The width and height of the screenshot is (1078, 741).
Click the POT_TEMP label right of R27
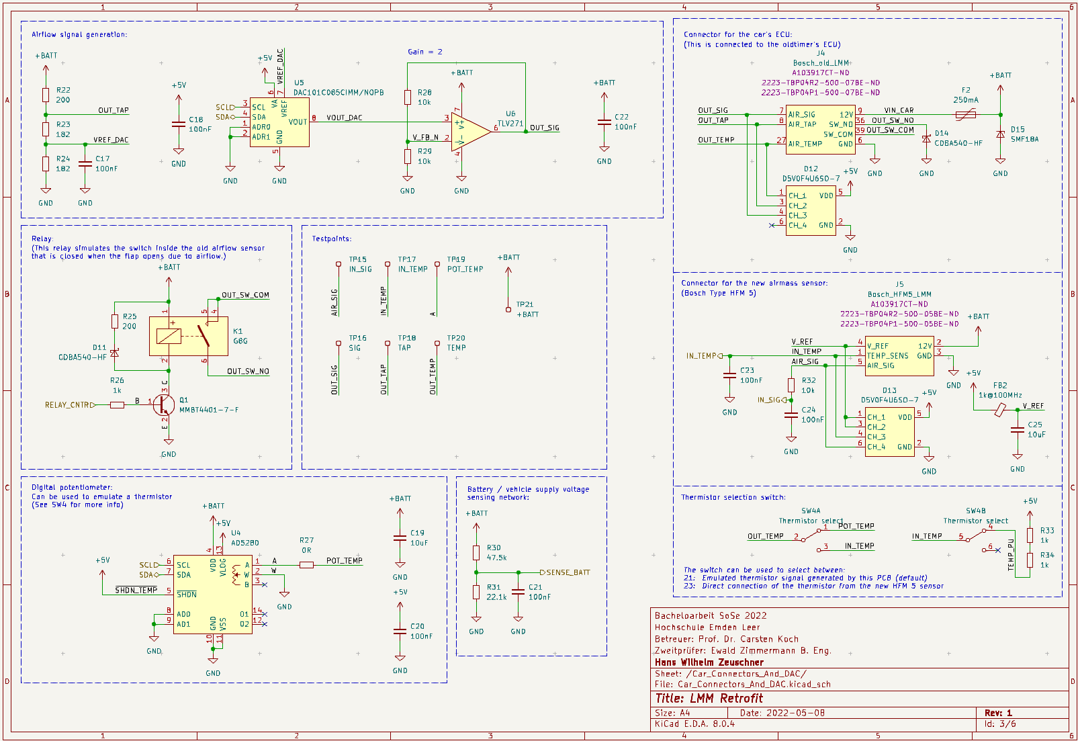(x=345, y=561)
